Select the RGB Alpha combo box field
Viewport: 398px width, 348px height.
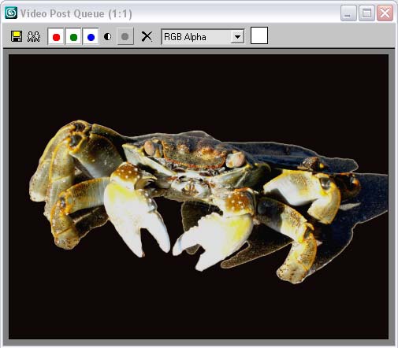point(203,37)
